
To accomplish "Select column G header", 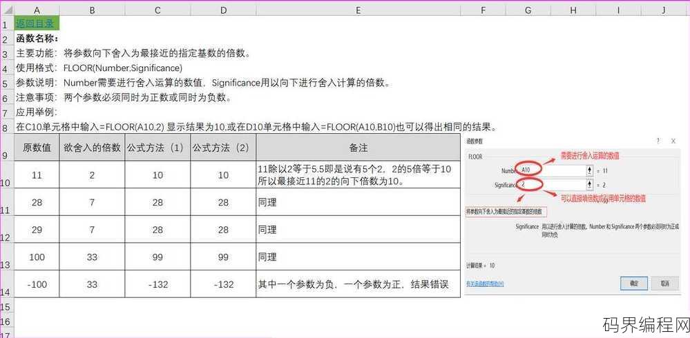I will click(528, 10).
